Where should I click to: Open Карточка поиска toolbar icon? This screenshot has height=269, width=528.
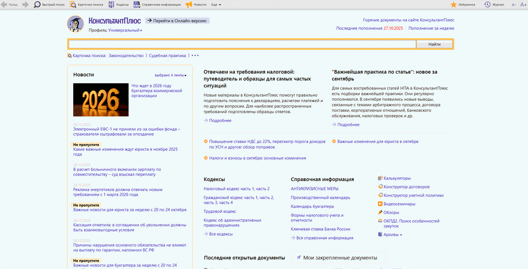[x=73, y=5]
